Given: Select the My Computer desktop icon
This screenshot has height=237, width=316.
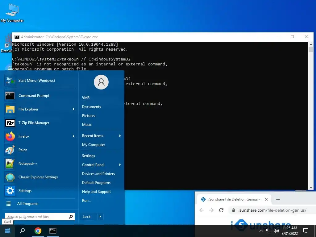Looking at the screenshot, I should coord(12,13).
